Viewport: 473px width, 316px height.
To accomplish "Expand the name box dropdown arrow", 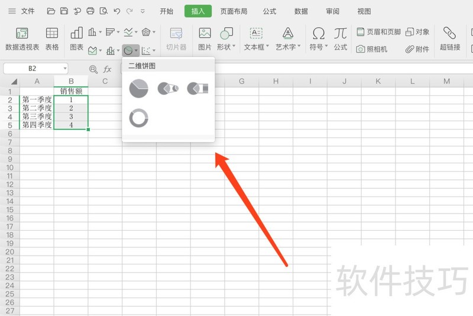I will [x=65, y=69].
